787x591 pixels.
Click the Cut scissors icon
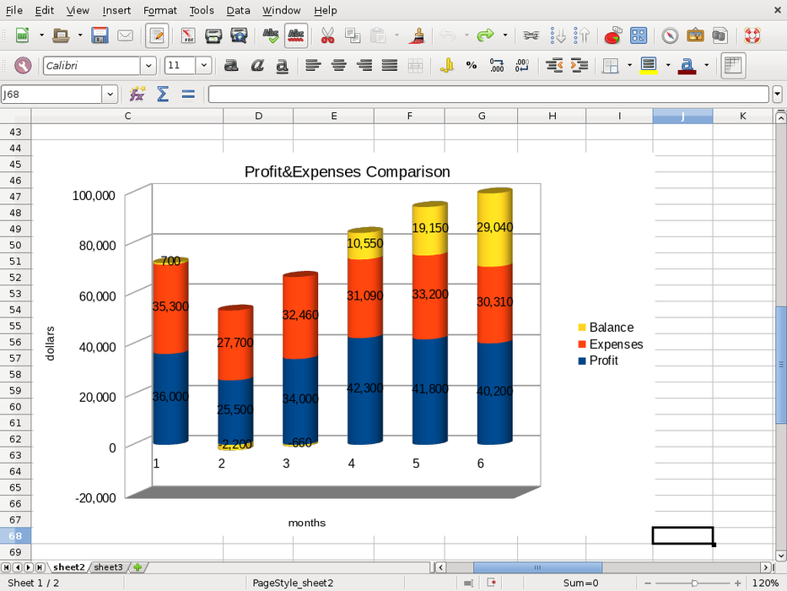coord(327,35)
